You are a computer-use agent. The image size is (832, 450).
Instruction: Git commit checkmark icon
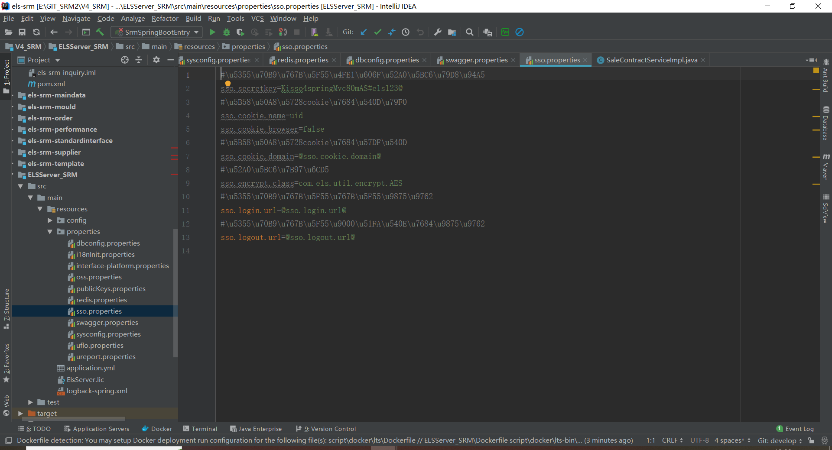point(377,32)
